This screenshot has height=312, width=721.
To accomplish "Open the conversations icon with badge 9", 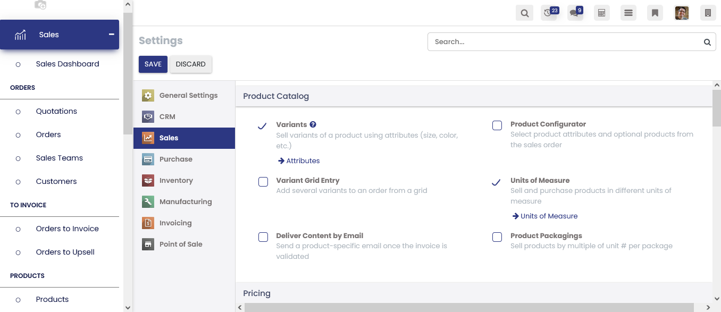I will [575, 13].
